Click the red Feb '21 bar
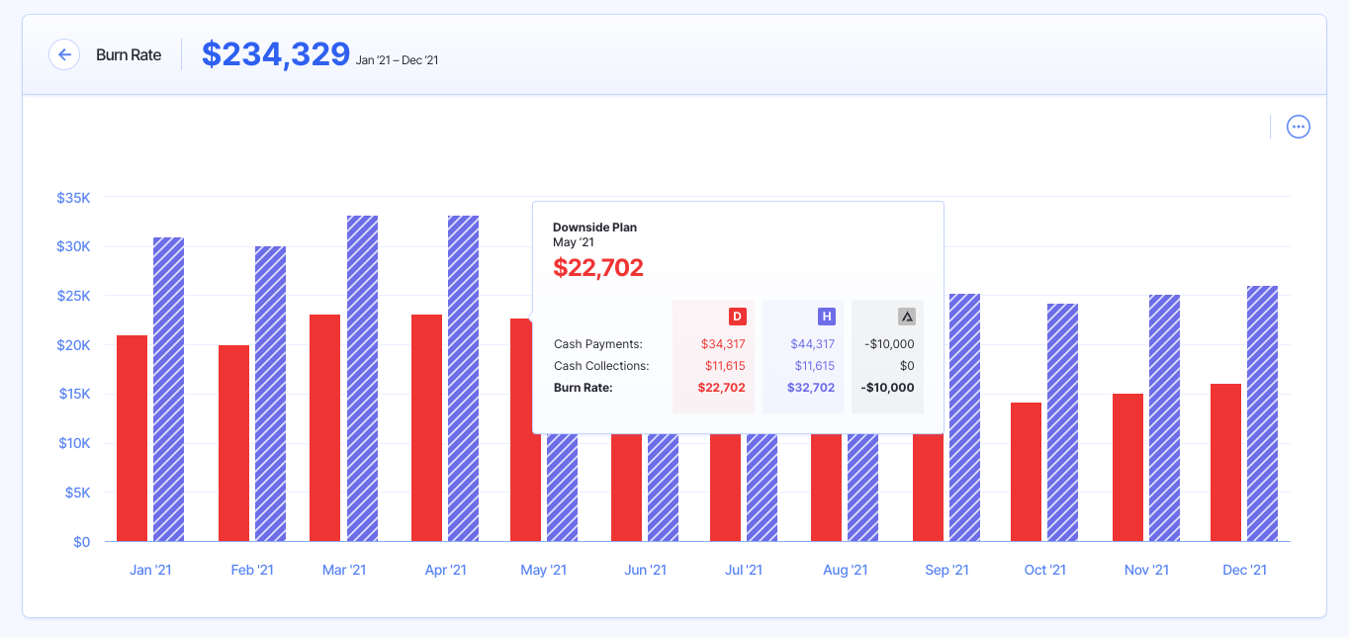The height and width of the screenshot is (637, 1349). (x=233, y=443)
